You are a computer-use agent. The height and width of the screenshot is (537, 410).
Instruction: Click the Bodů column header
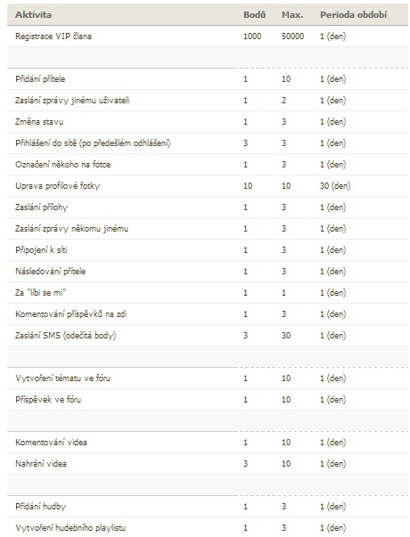[254, 15]
